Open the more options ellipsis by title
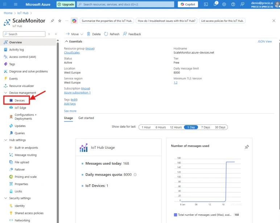 (x=67, y=21)
